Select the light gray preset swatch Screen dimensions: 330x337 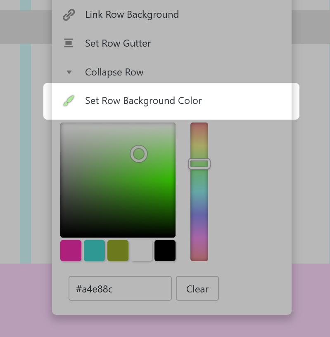point(142,250)
